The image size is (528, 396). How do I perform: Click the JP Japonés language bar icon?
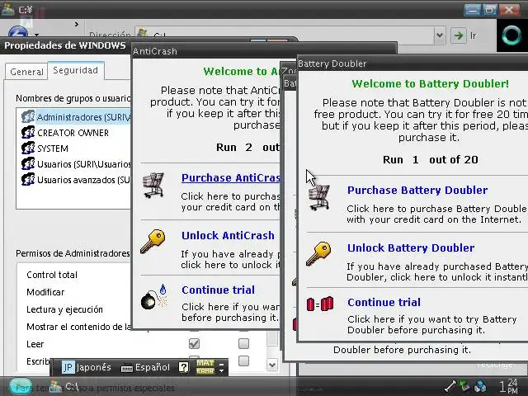point(68,367)
